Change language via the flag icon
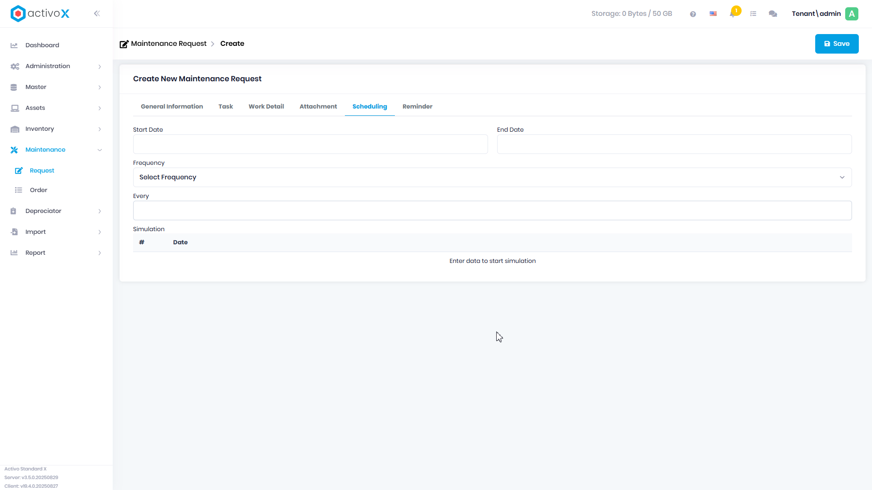This screenshot has height=490, width=872. click(713, 14)
